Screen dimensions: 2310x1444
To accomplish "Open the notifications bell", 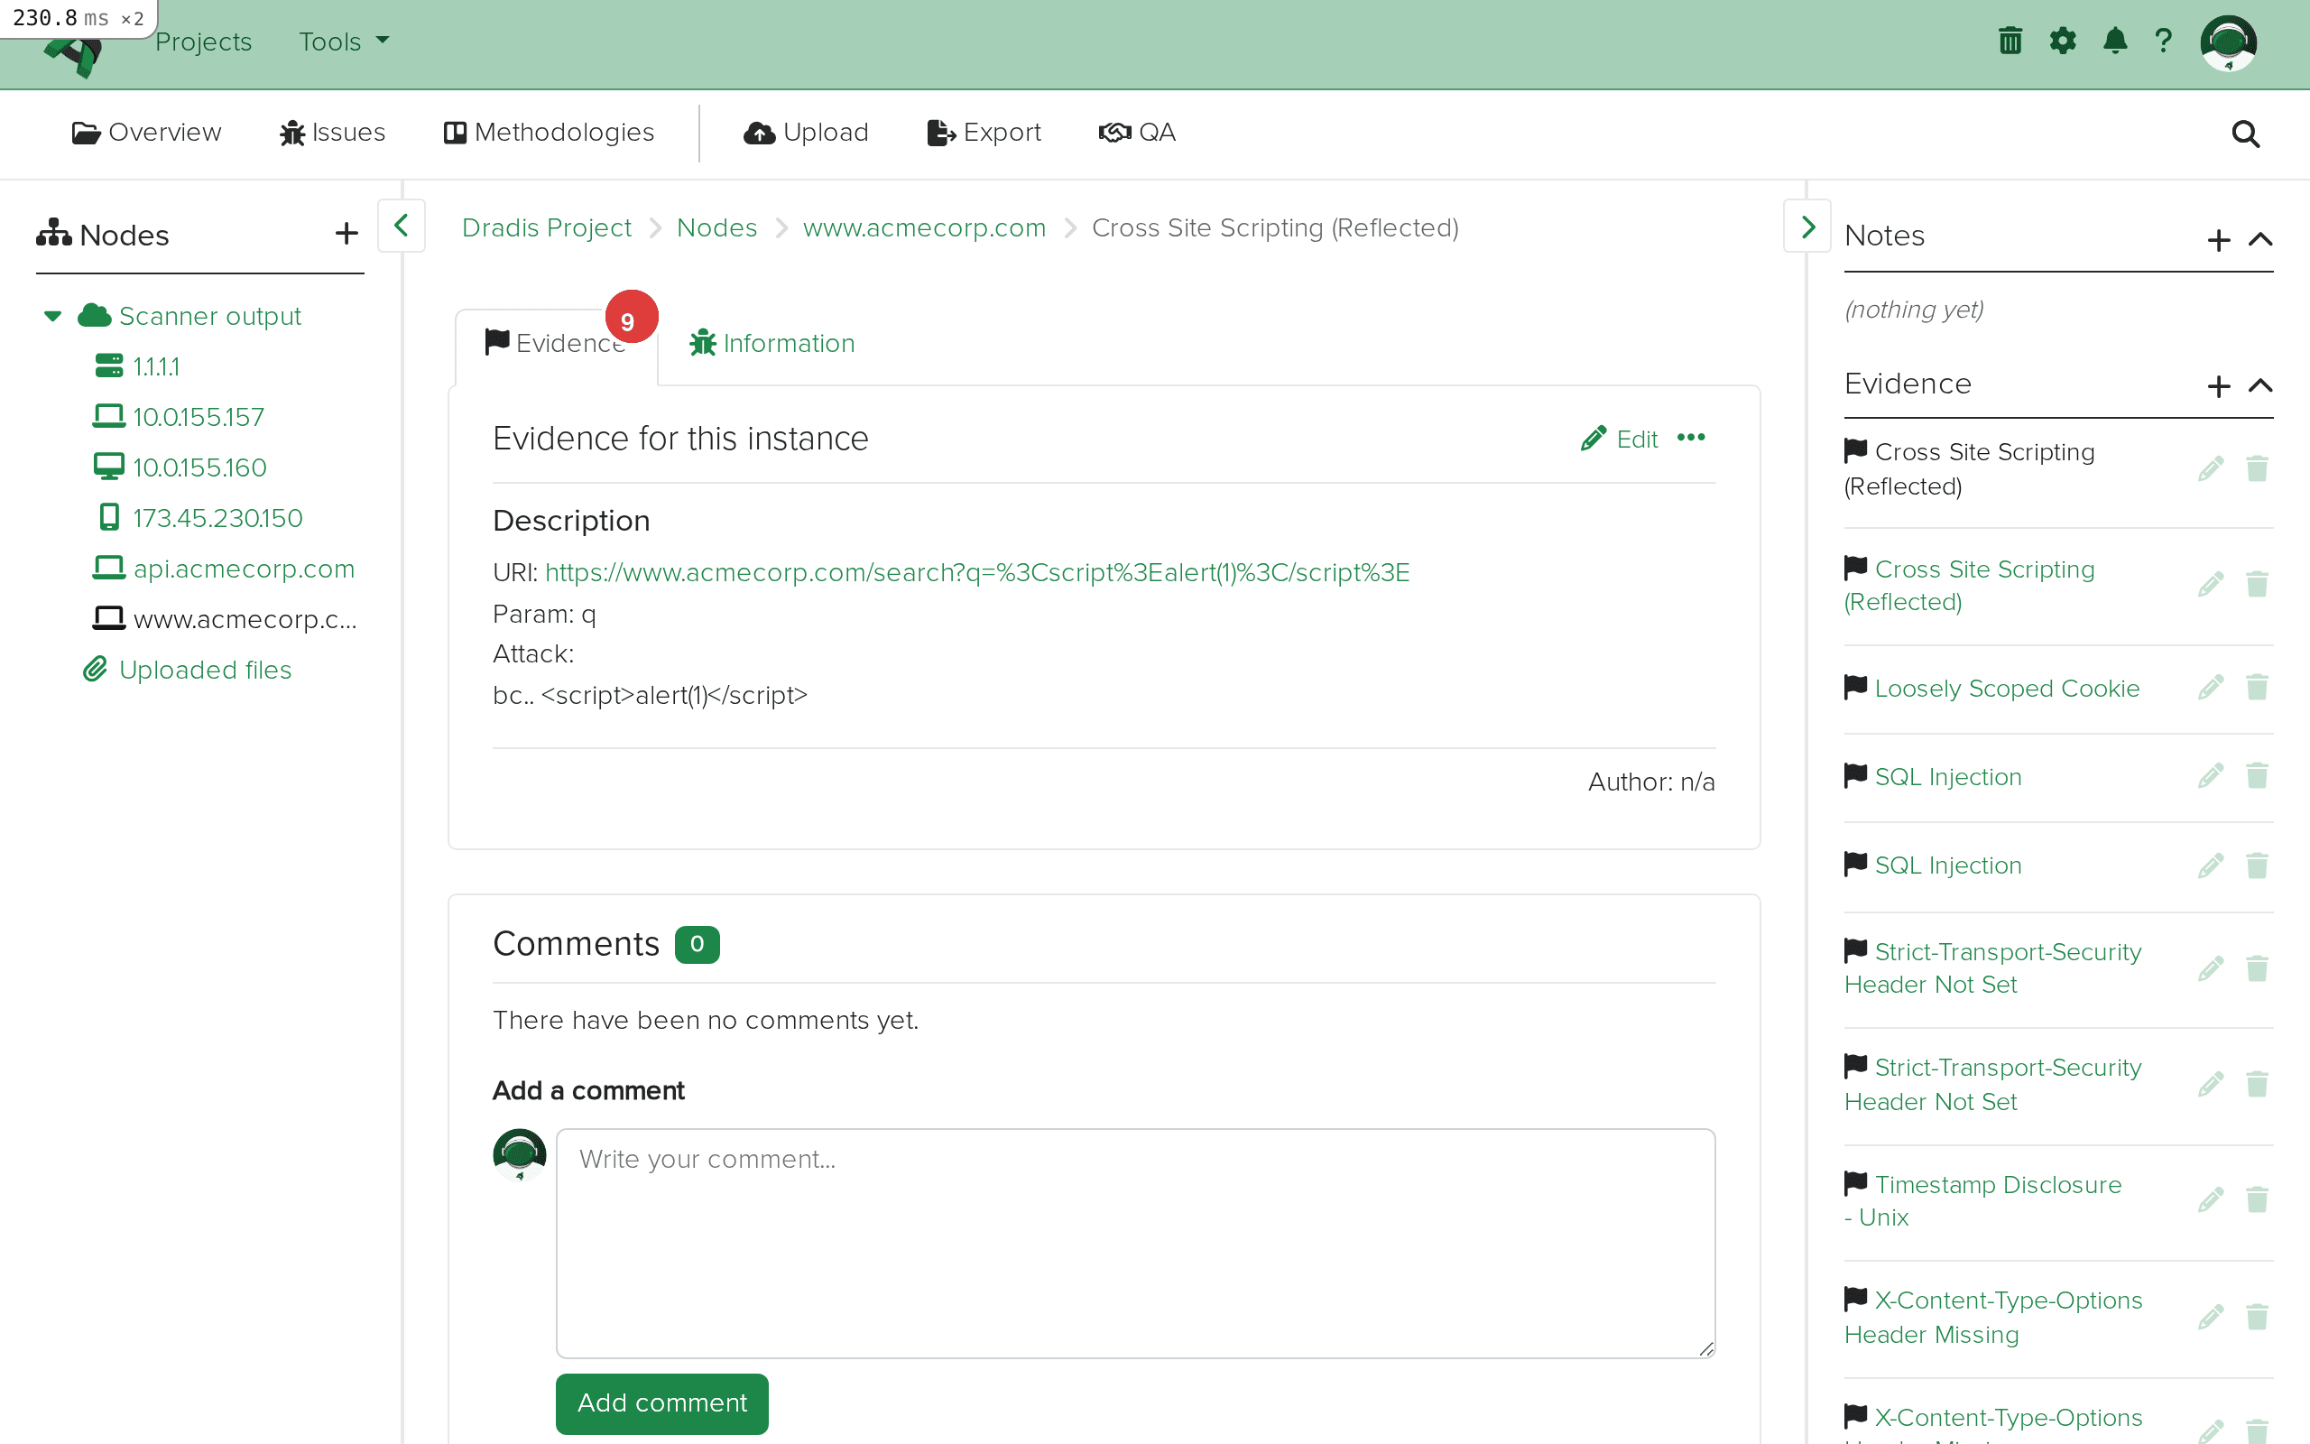I will tap(2114, 40).
